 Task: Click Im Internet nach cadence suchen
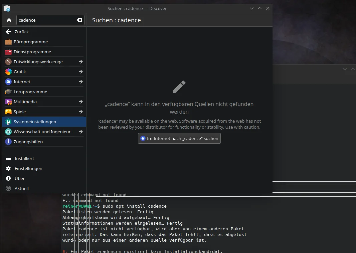pyautogui.click(x=179, y=138)
